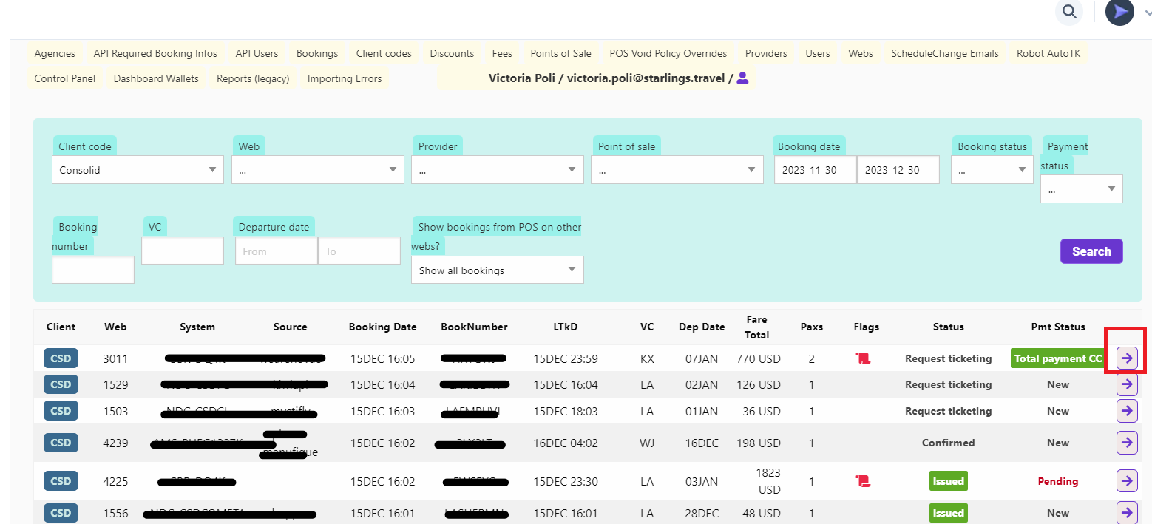Open the Agencies menu tab
Image resolution: width=1152 pixels, height=524 pixels.
pos(55,53)
